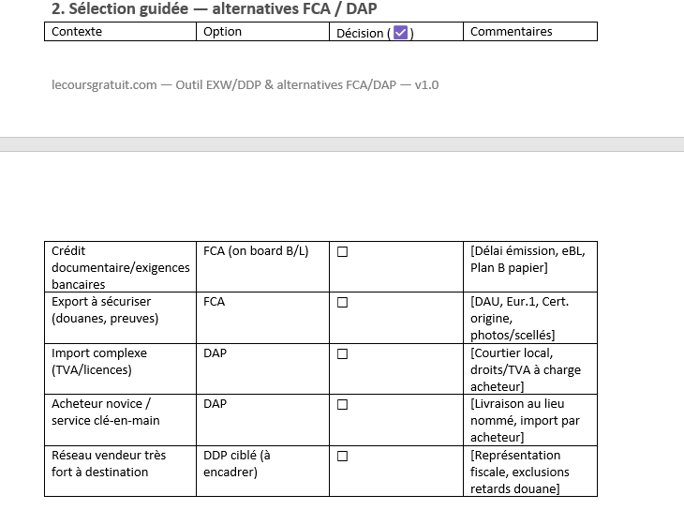Viewport: 684px width, 510px height.
Task: Click the lecoursgratuit.com footer text
Action: pos(245,85)
